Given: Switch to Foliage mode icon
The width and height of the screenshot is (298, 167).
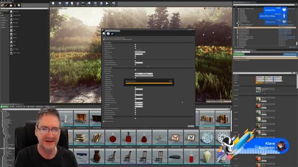Looking at the screenshot, I should [15, 5].
